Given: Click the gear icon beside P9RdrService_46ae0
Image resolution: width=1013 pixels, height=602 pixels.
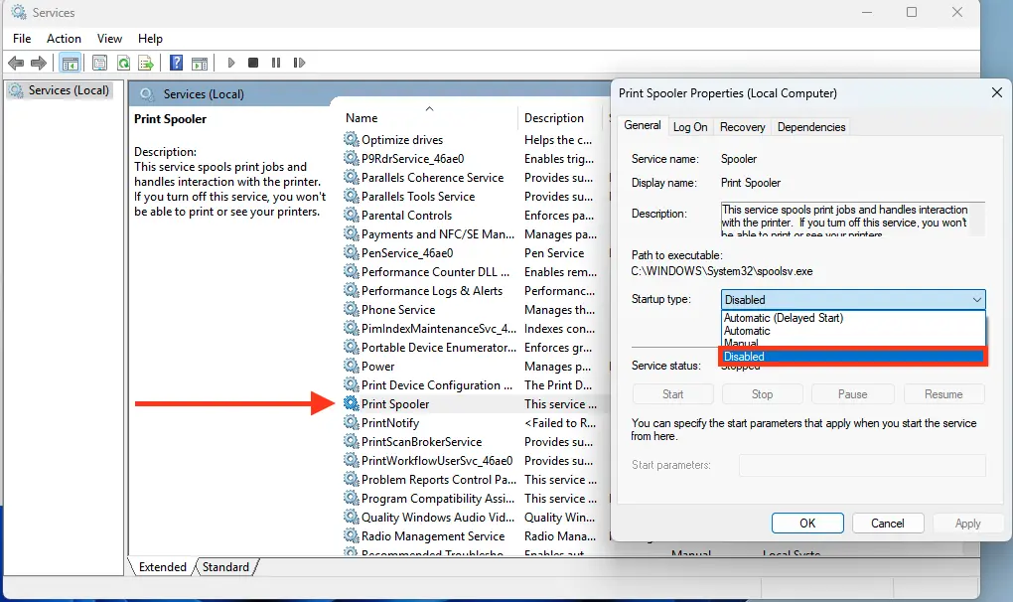Looking at the screenshot, I should click(351, 158).
